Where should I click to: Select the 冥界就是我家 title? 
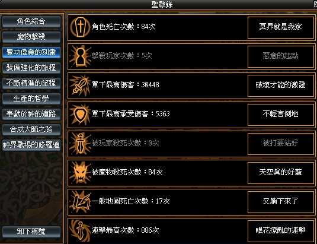pos(281,27)
